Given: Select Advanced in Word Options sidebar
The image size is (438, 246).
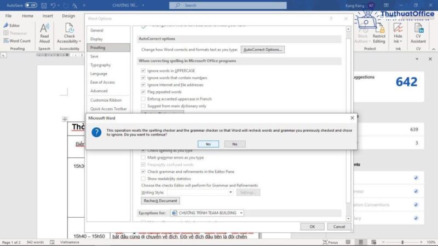Looking at the screenshot, I should pyautogui.click(x=99, y=91).
